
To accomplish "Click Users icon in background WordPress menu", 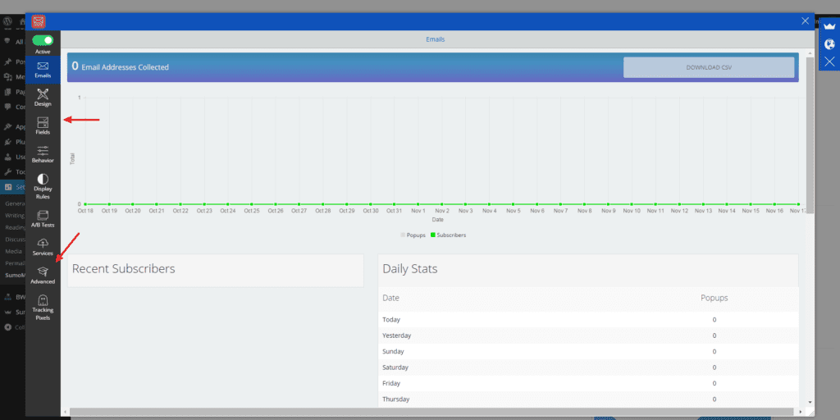I will 7,157.
